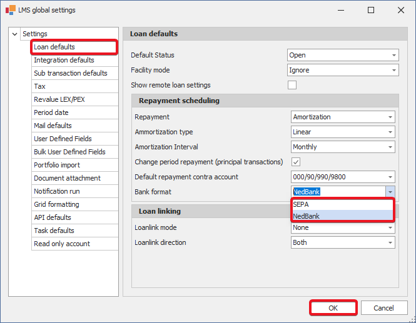Open Portfolio import settings page
Viewport: 416px width, 323px height.
pyautogui.click(x=57, y=166)
